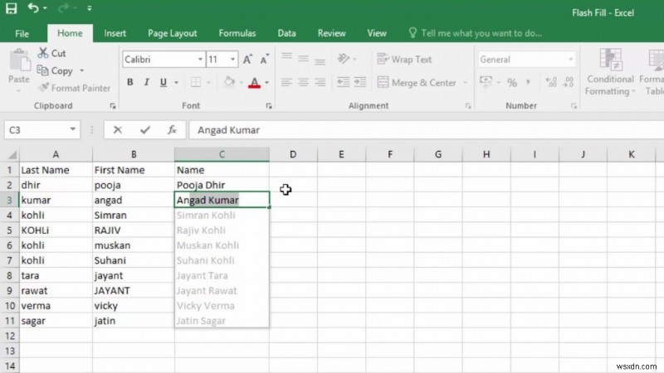Switch to the Page Layout tab

(x=173, y=33)
